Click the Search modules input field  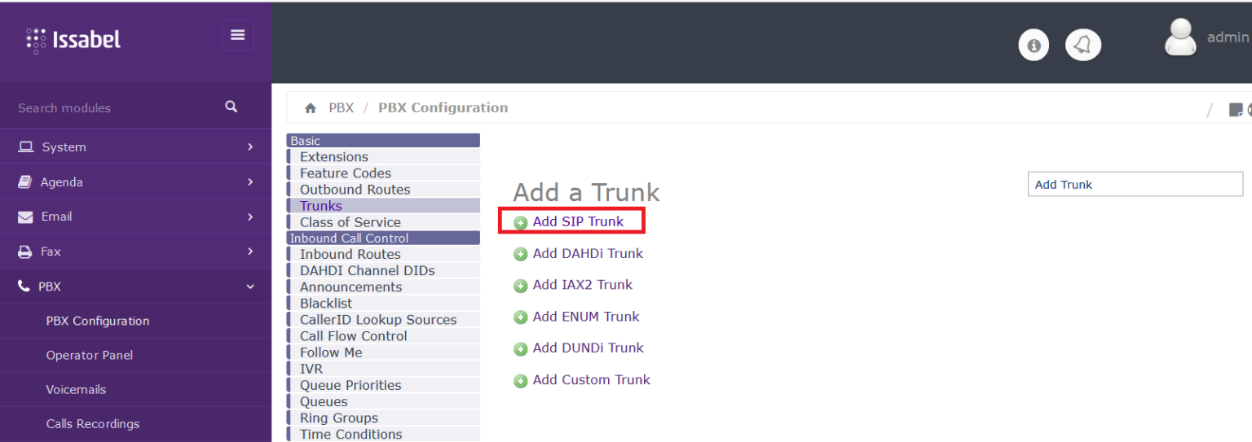[x=114, y=107]
